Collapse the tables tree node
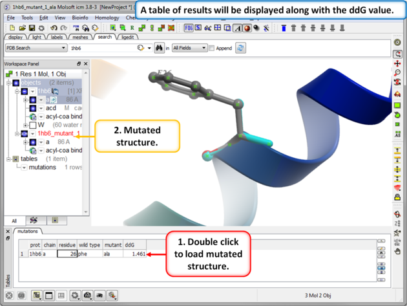Screen dimensions: 407x306 [x=9, y=158]
